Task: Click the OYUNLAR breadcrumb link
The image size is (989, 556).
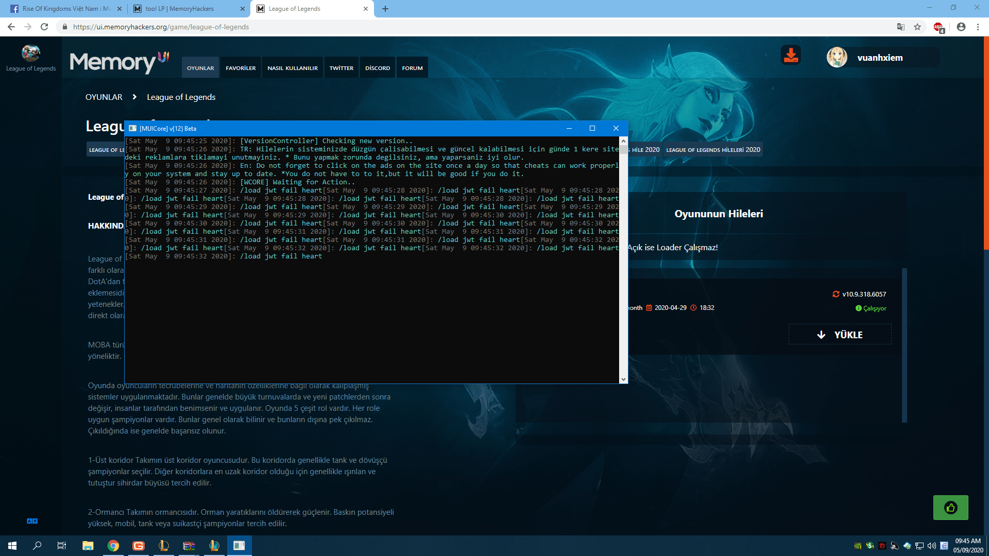Action: point(104,97)
